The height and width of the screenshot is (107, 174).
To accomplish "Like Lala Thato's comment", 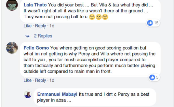I will [x=27, y=26].
